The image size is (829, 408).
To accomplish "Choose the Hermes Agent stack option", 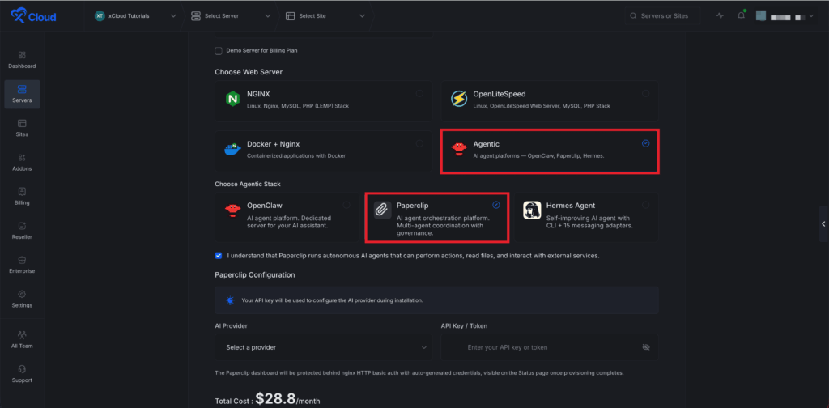I will (x=586, y=217).
